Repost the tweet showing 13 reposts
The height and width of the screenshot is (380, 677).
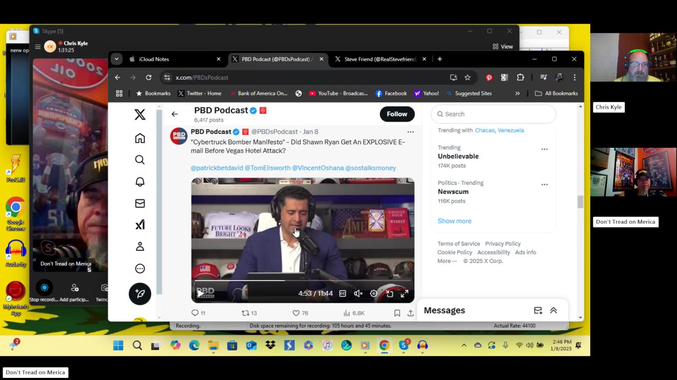[x=249, y=313]
